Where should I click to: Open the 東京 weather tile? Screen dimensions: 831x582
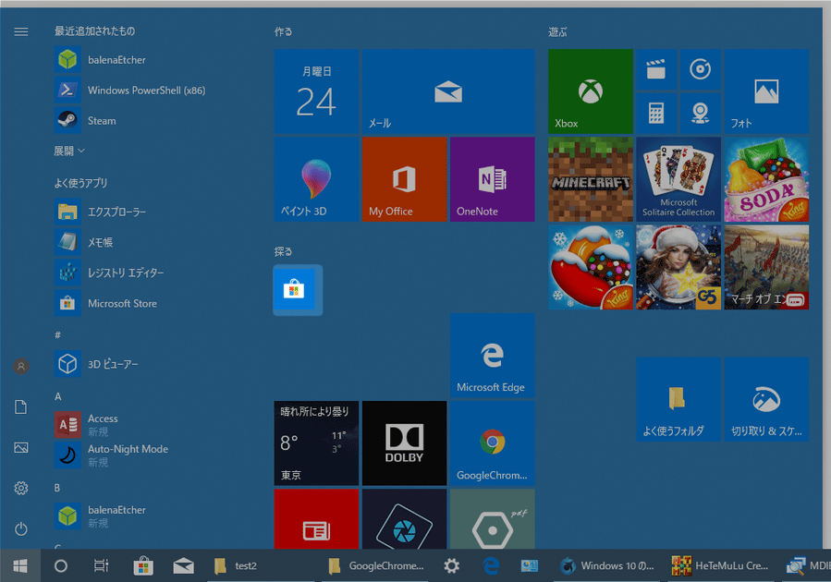pyautogui.click(x=316, y=443)
